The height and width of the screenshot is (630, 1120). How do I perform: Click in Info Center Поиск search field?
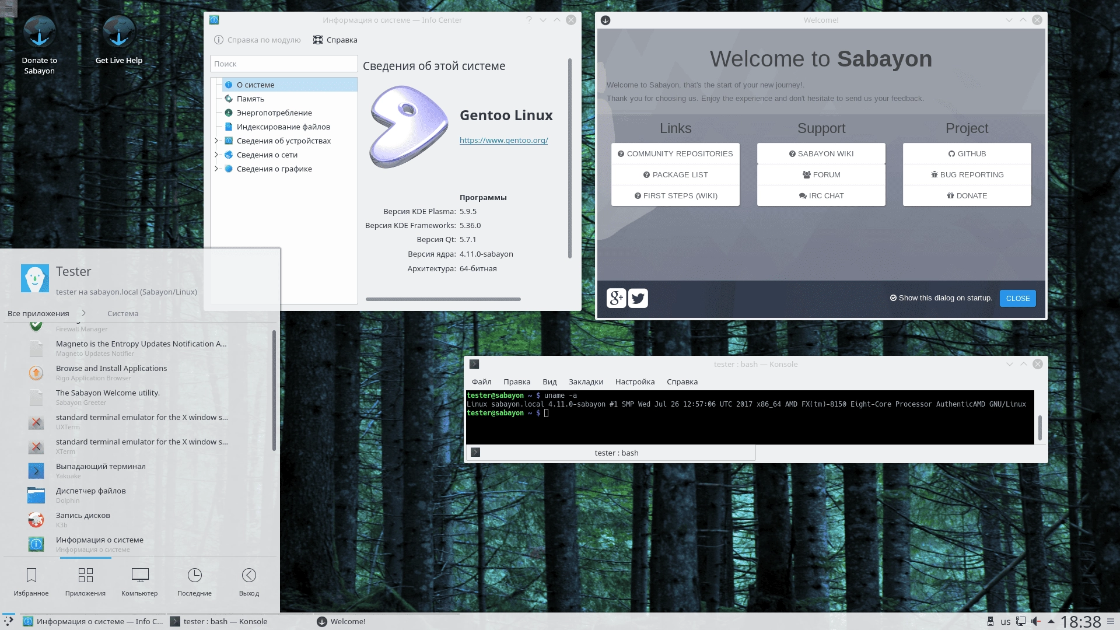(283, 64)
